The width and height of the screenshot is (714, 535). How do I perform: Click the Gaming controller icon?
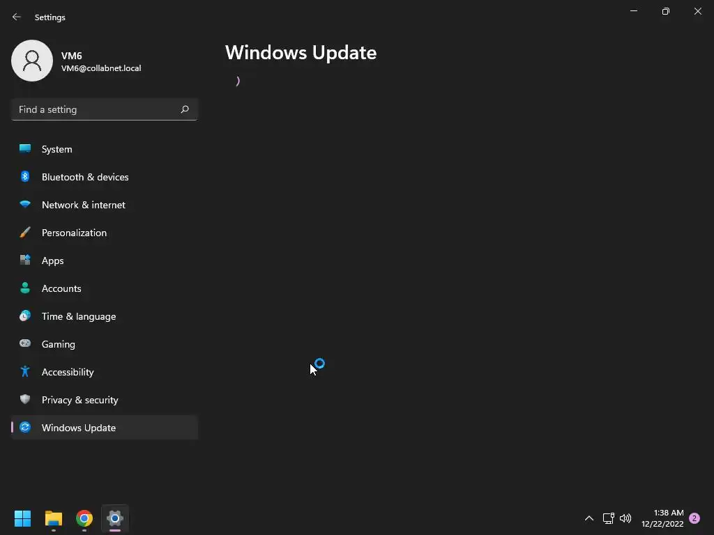tap(25, 343)
